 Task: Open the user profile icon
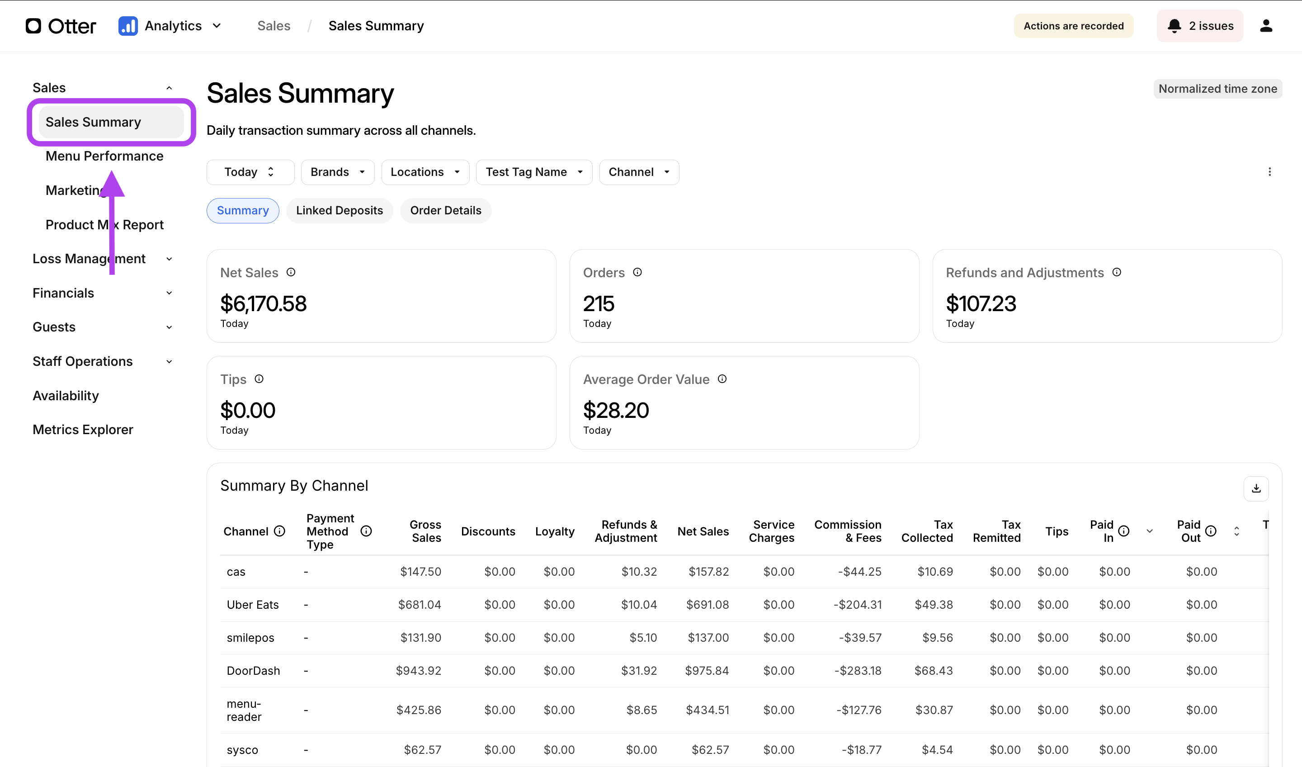1265,26
